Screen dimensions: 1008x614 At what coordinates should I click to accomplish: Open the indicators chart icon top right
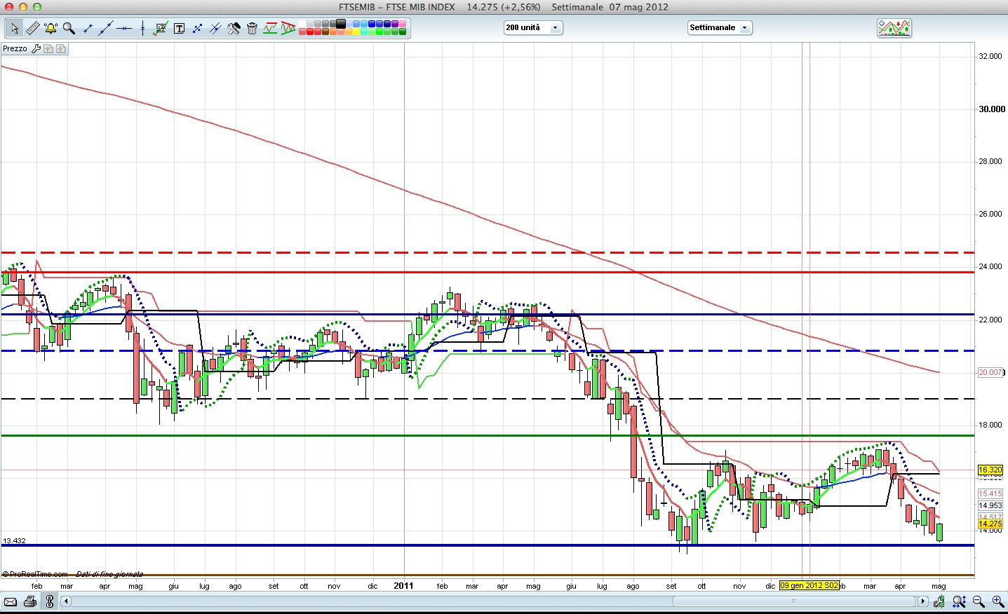[894, 28]
